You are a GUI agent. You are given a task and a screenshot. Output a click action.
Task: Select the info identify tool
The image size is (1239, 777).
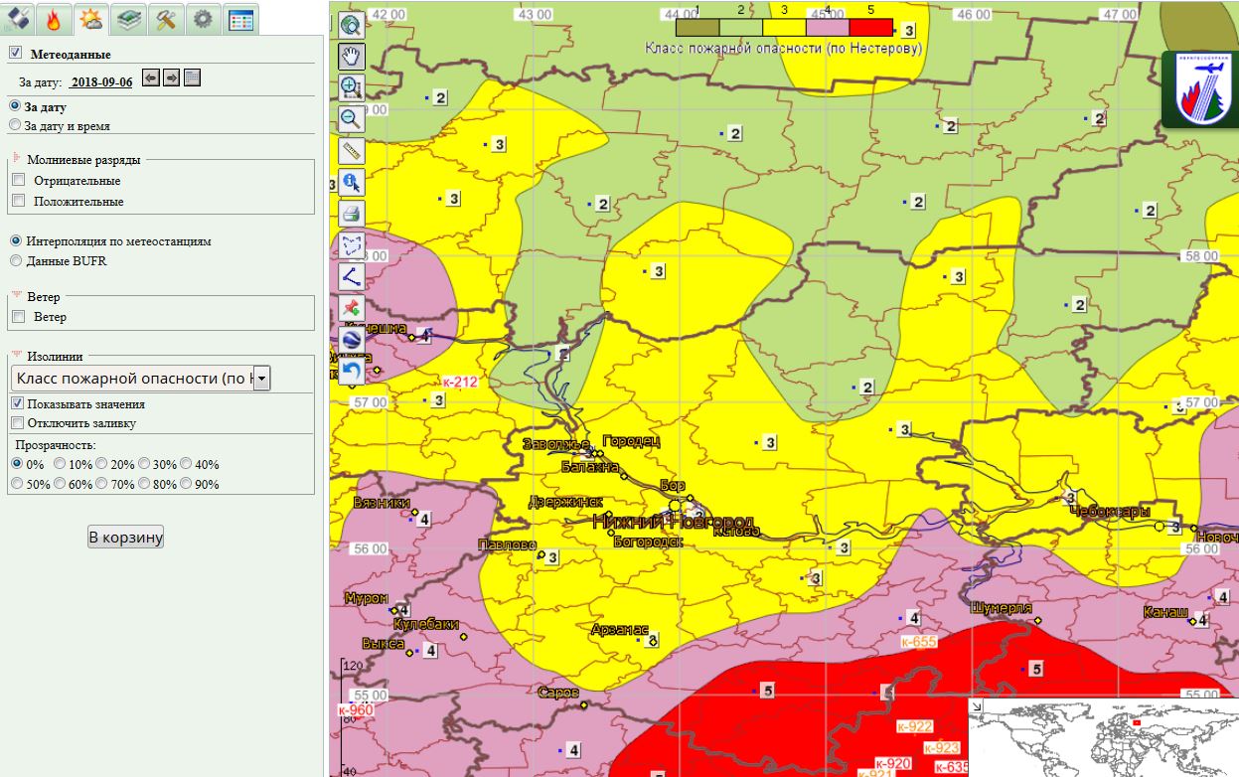(x=352, y=182)
